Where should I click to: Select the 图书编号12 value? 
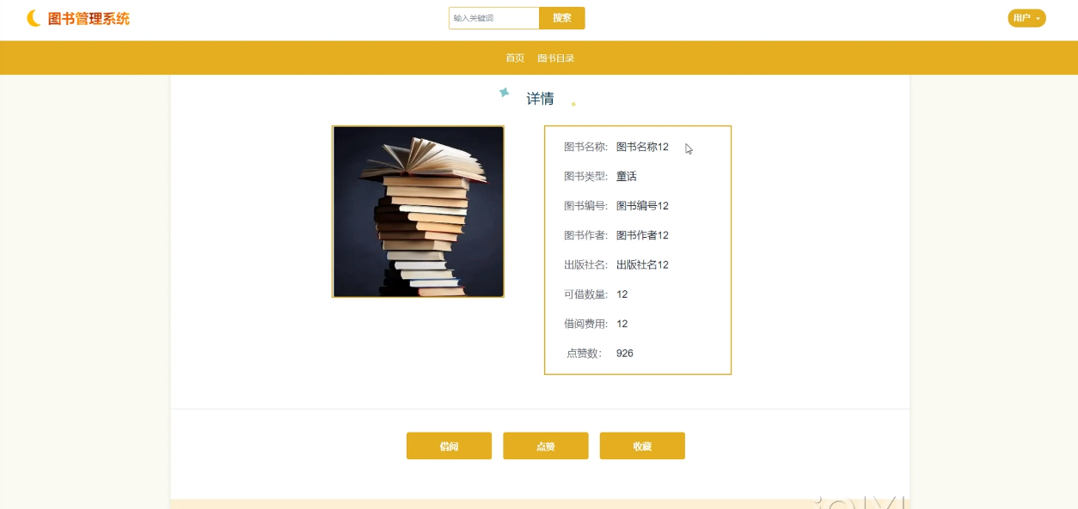click(642, 206)
